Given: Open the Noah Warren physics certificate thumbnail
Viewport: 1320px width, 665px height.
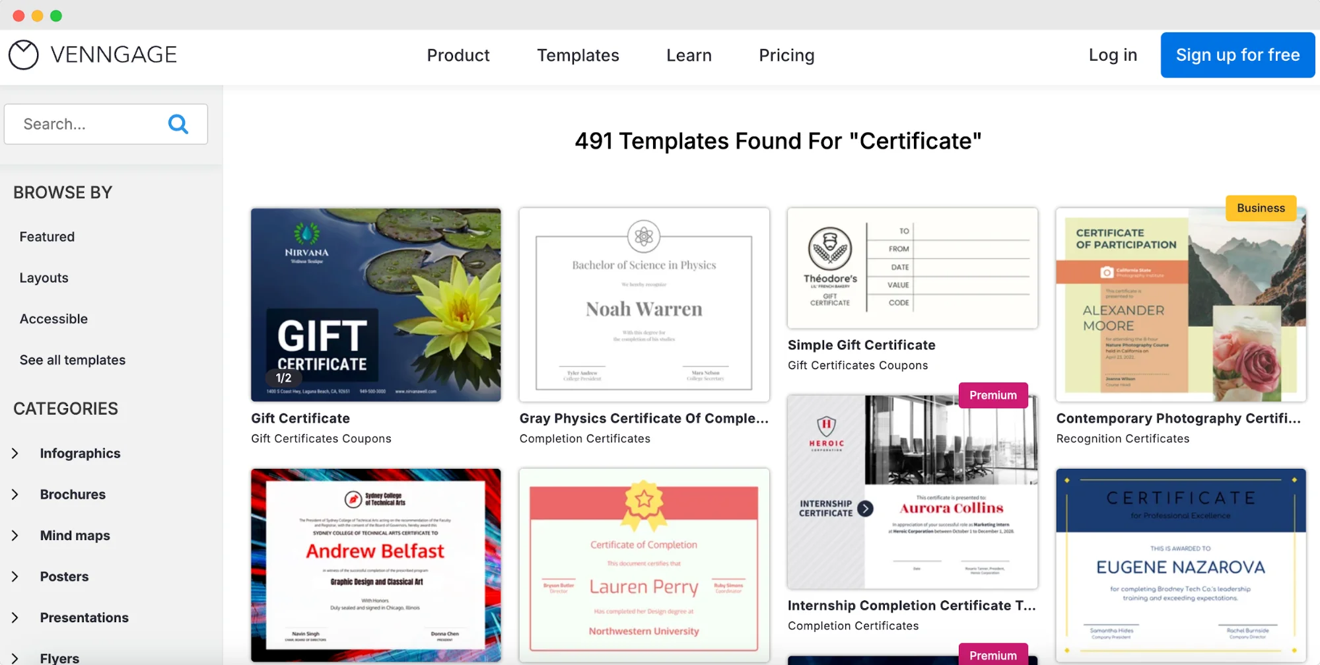Looking at the screenshot, I should 644,304.
